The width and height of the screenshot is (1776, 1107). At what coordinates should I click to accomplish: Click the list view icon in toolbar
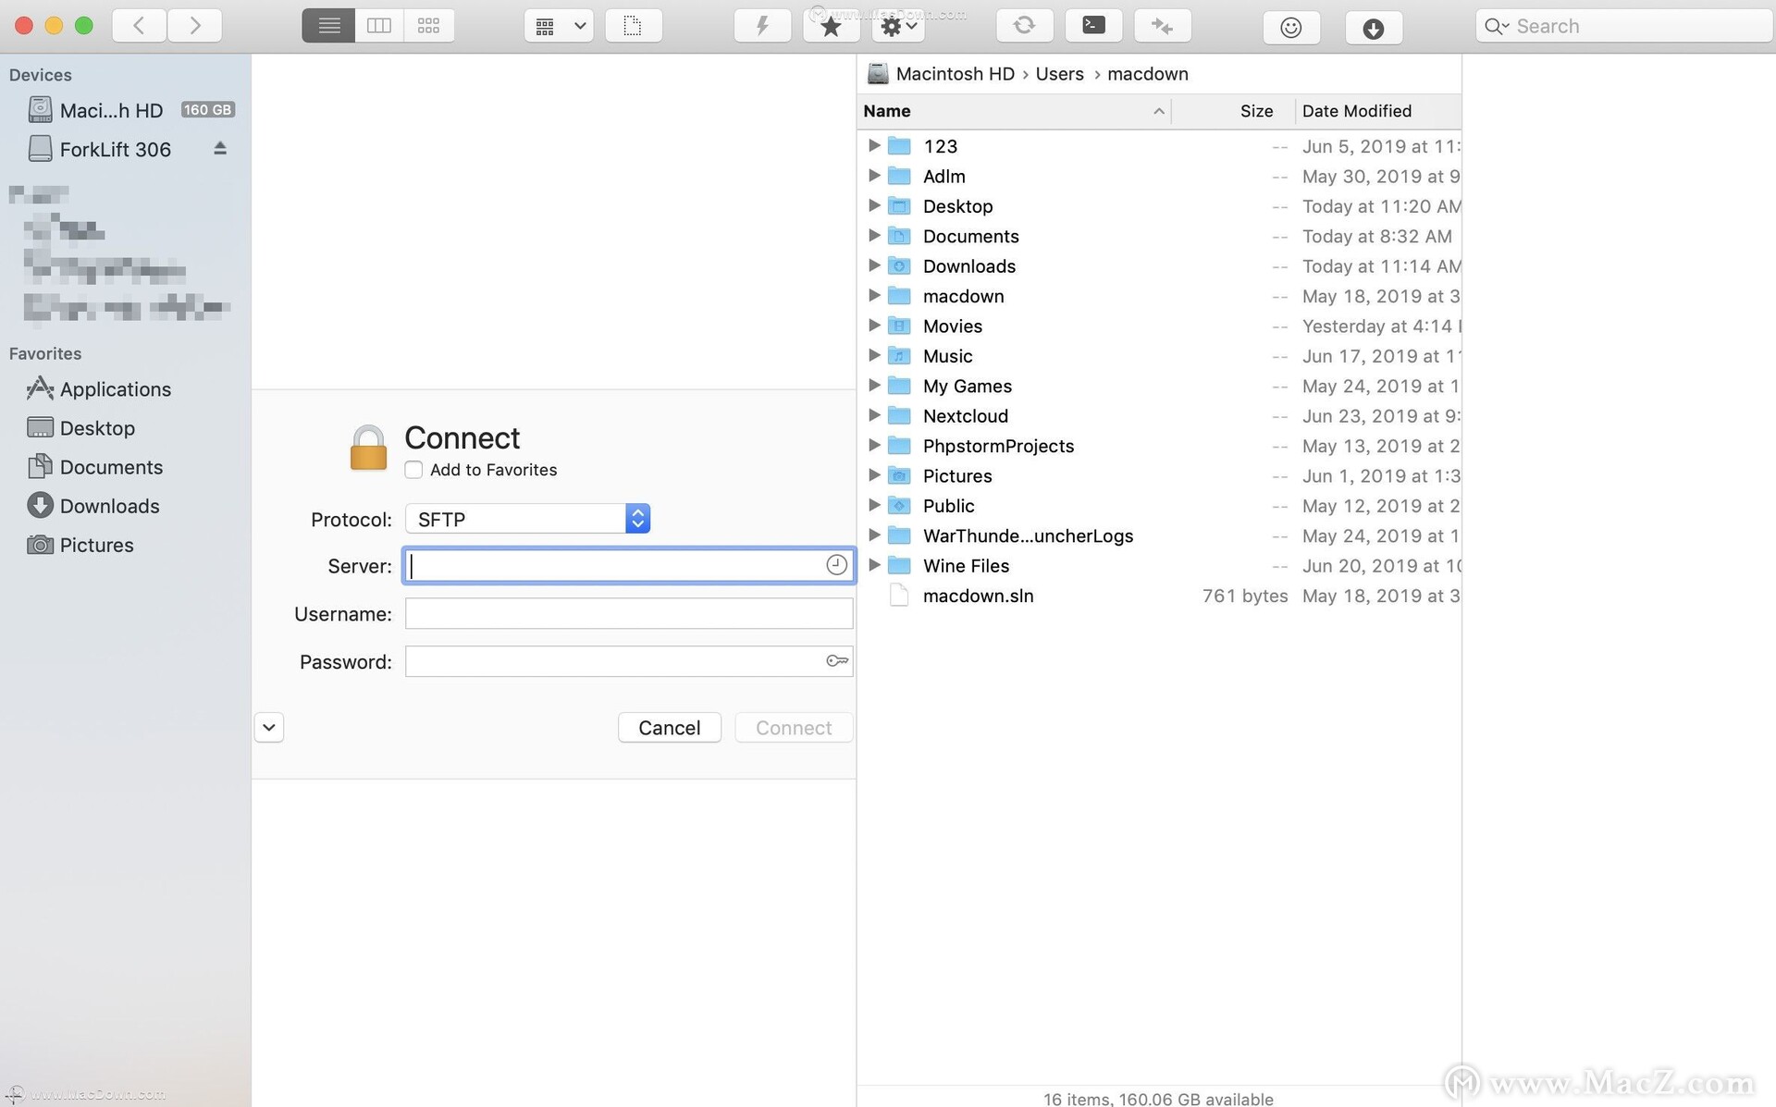point(327,24)
